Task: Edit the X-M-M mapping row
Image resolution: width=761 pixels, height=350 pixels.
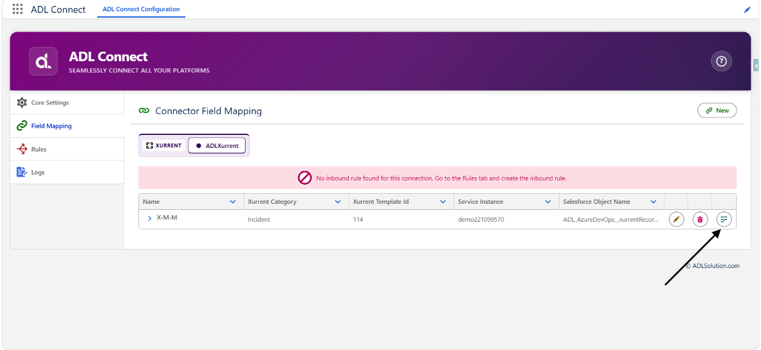Action: click(x=676, y=219)
